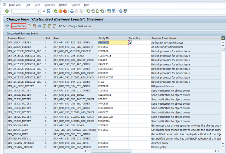Click the Delete row icon

pyautogui.click(x=34, y=26)
